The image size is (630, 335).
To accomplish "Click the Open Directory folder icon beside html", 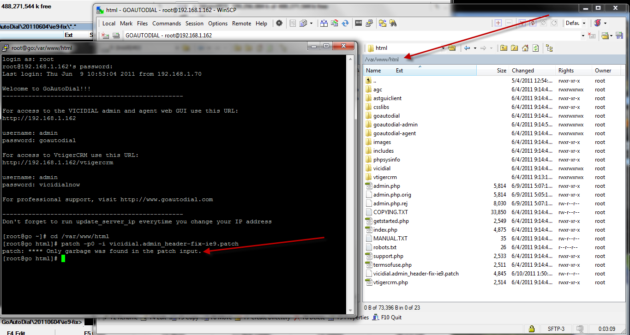I will [452, 48].
